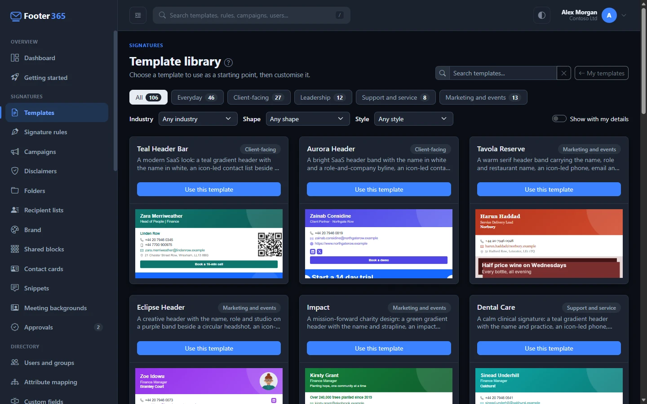This screenshot has width=647, height=404.
Task: Open Campaigns megaphone item
Action: tap(57, 152)
